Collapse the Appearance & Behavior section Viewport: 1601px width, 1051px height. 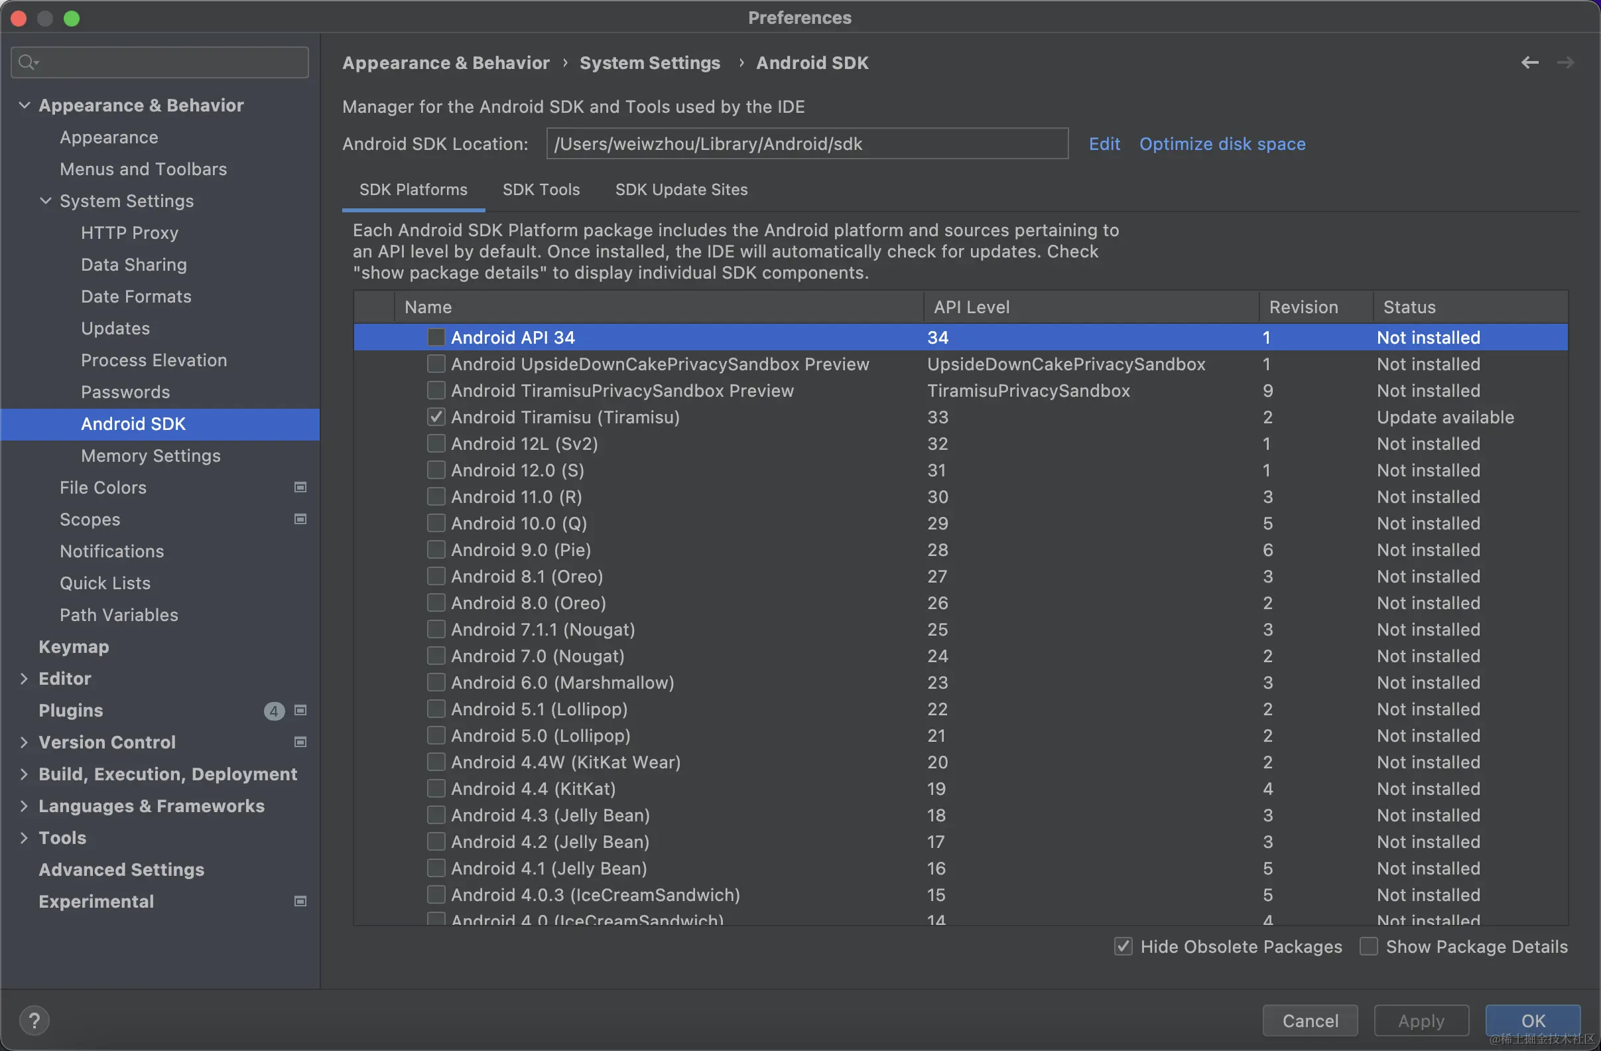25,105
